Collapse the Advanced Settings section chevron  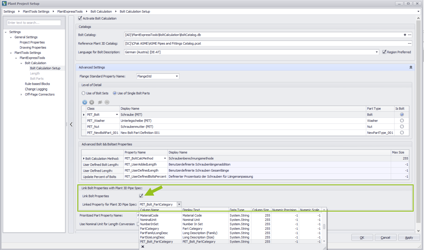point(411,67)
